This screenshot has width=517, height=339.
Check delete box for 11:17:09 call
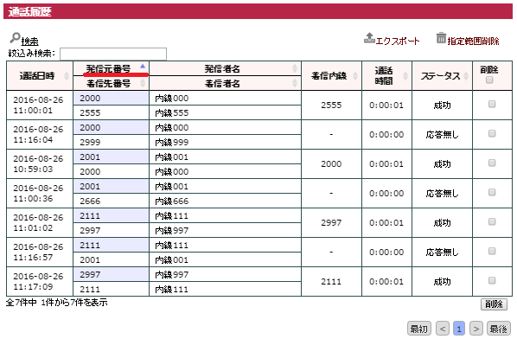(x=492, y=280)
